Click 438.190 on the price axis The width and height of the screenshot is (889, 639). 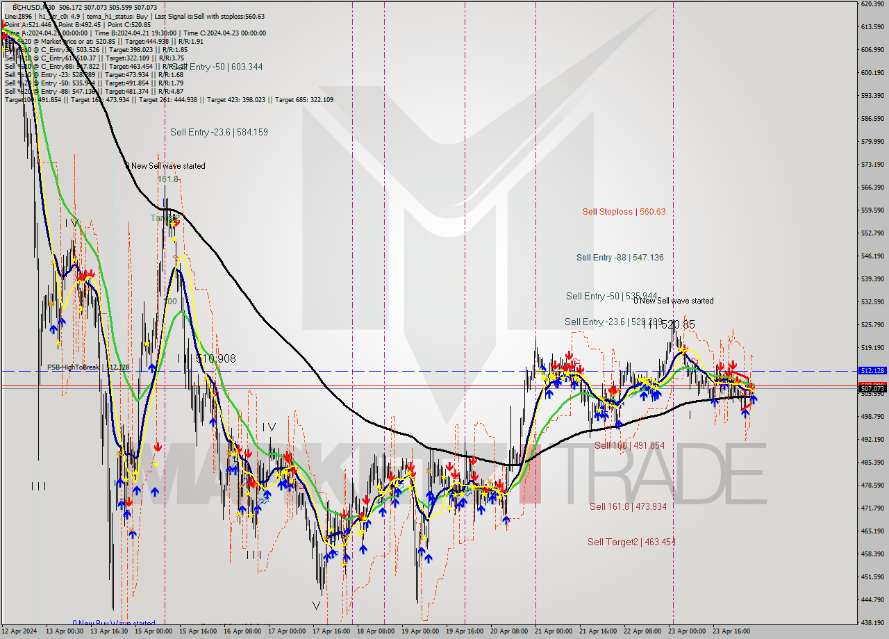(x=871, y=623)
